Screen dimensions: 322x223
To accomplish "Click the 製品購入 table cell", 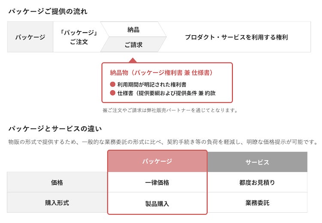I will (157, 203).
